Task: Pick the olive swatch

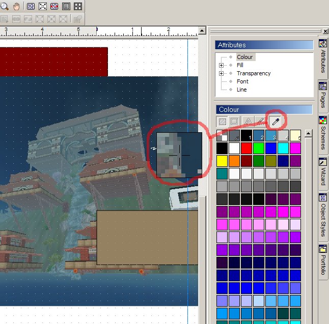Action: [x=271, y=161]
